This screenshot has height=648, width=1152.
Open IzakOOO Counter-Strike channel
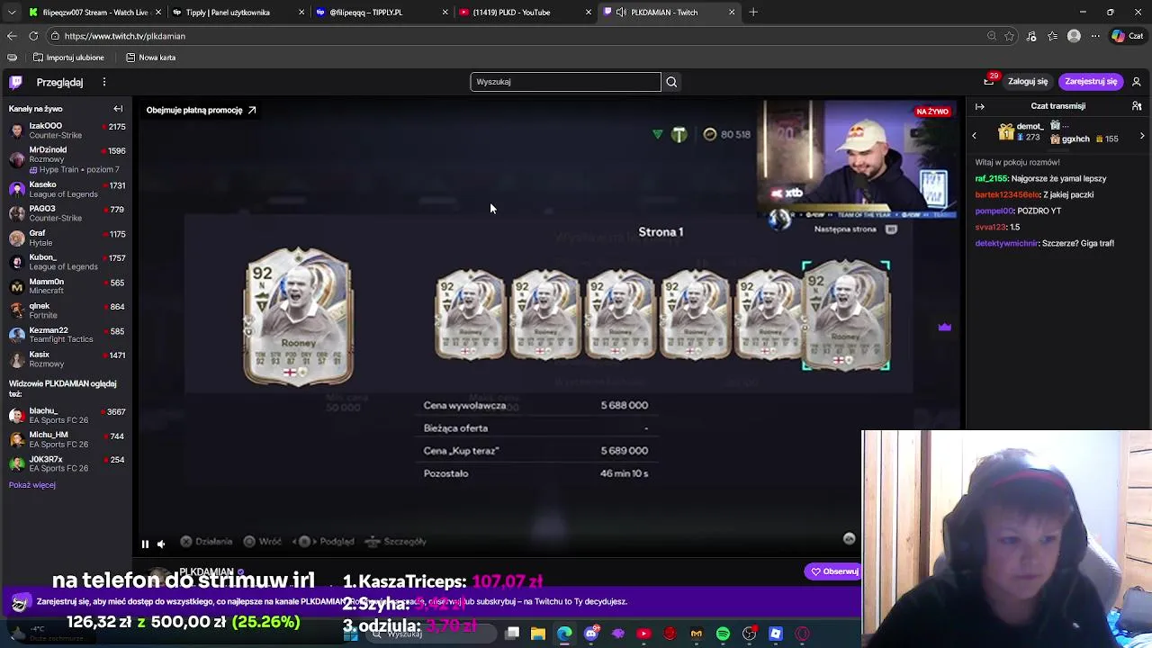point(67,130)
